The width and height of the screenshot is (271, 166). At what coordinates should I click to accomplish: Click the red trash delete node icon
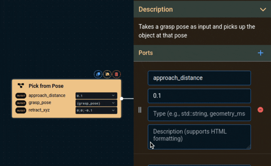(x=117, y=74)
